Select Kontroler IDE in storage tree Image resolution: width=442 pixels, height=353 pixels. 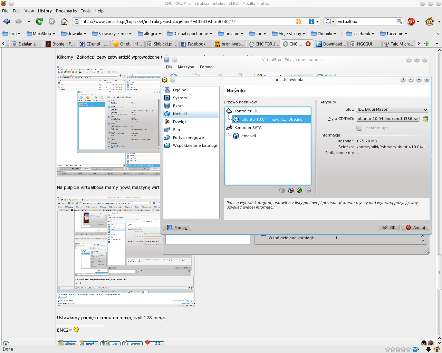(268, 111)
